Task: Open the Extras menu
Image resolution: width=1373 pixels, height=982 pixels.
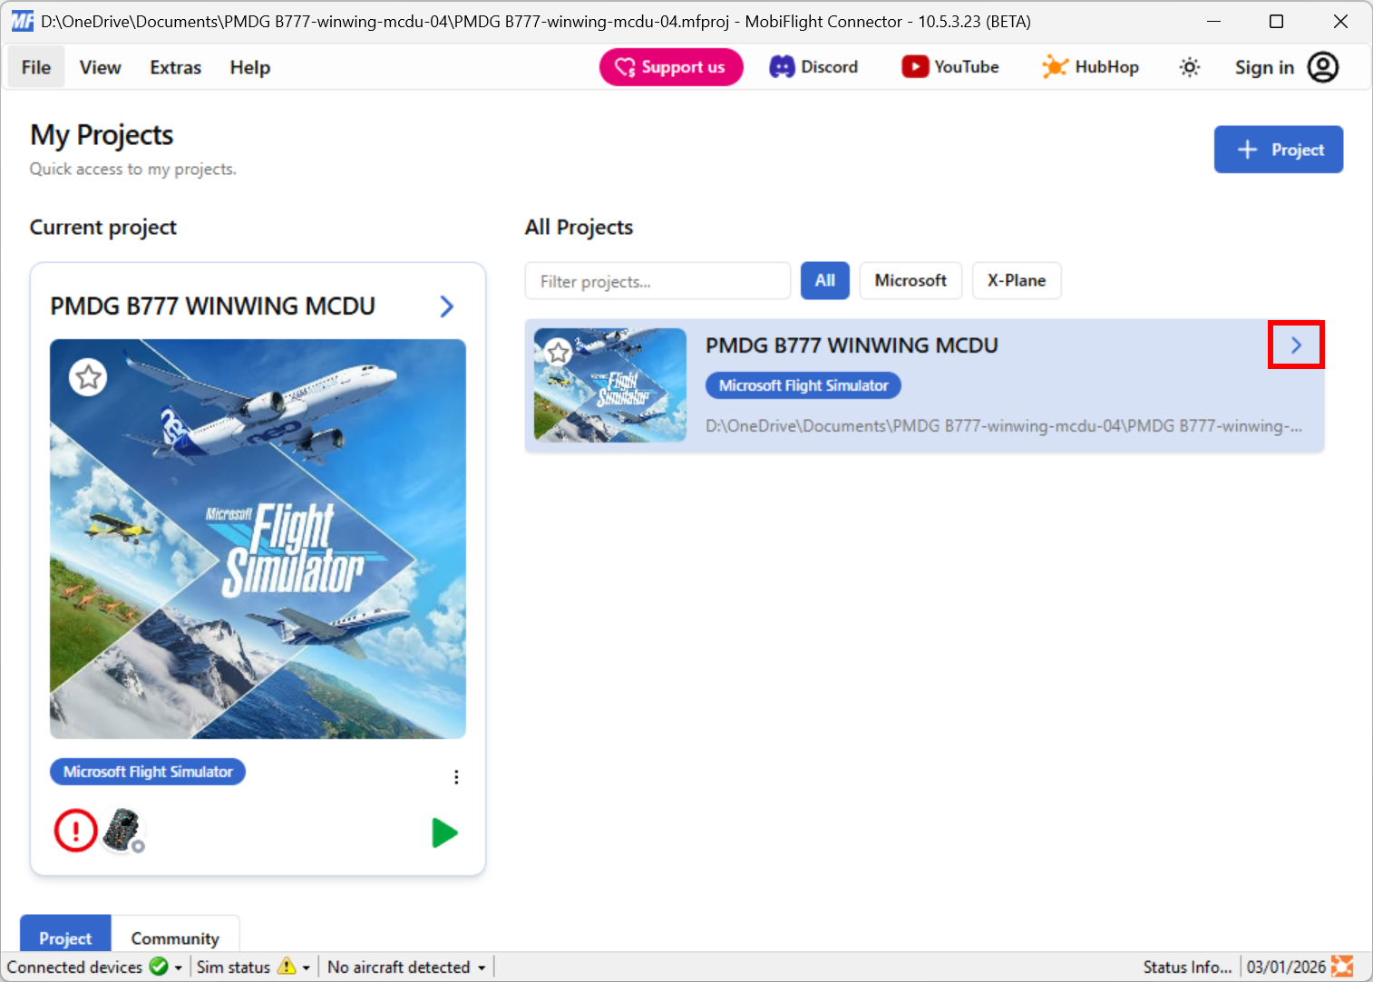Action: (174, 66)
